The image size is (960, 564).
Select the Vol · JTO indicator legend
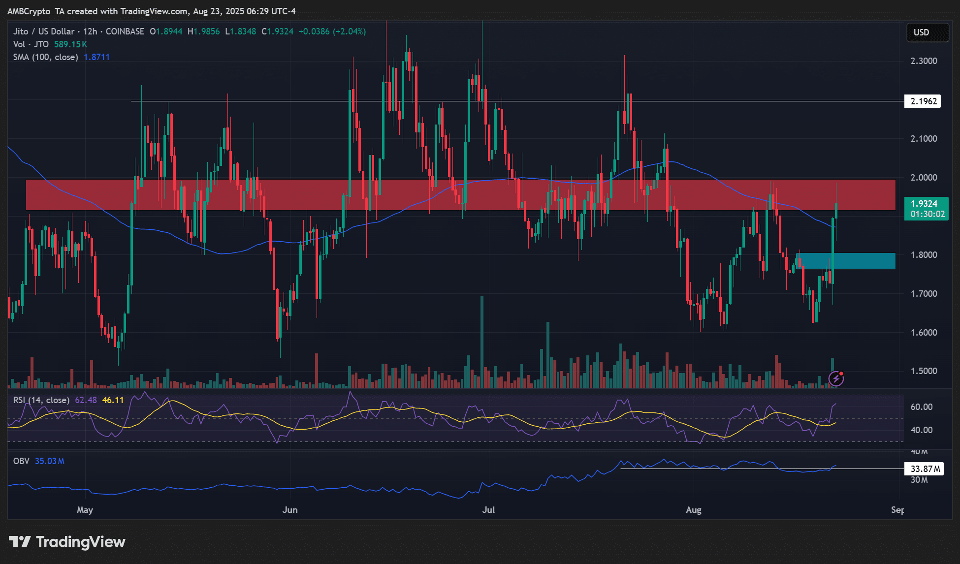pyautogui.click(x=31, y=44)
